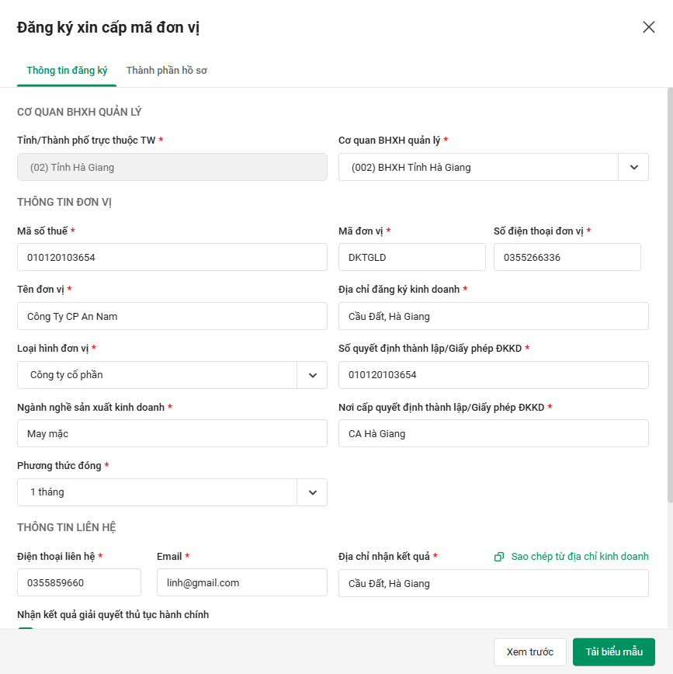Close the registration dialog with X icon
The image size is (673, 674).
[649, 27]
